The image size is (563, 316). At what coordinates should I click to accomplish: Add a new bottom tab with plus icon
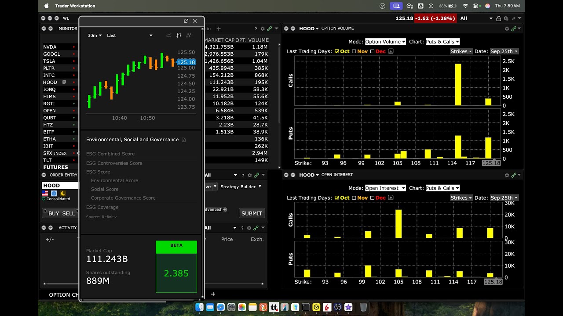(x=213, y=294)
